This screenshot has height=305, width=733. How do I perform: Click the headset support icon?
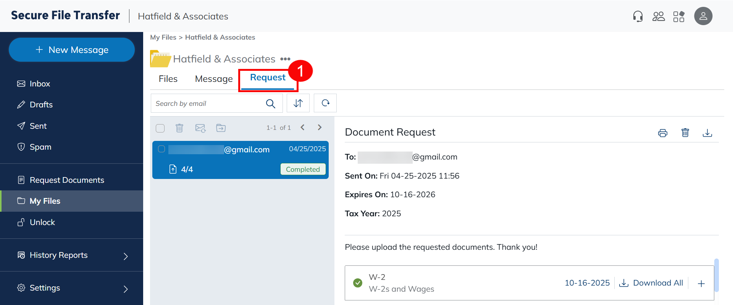point(638,16)
